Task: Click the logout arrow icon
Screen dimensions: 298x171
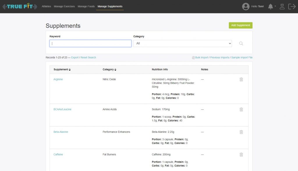Action: 292,6
